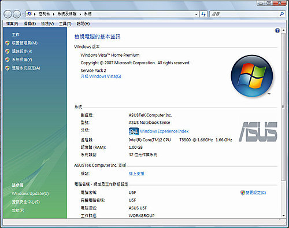
Task: Click 控制台 in the address breadcrumb
Action: pos(44,14)
